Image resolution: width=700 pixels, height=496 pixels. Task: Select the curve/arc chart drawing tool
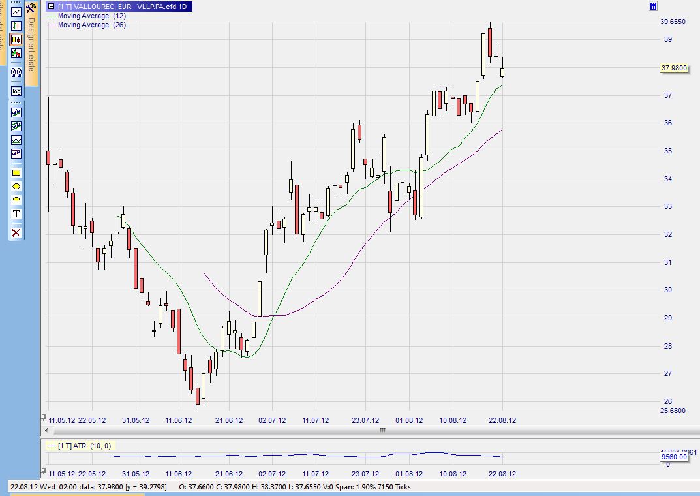[16, 140]
